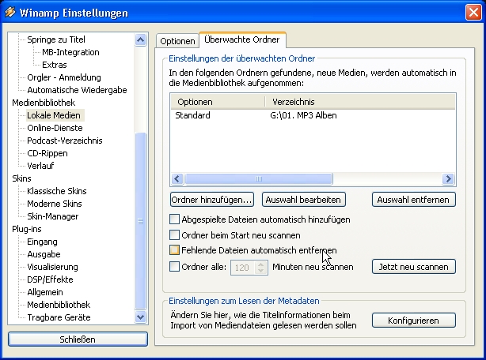Enable Abgespielte Dateien automatisch hinzufügen
This screenshot has width=486, height=360.
pyautogui.click(x=174, y=219)
